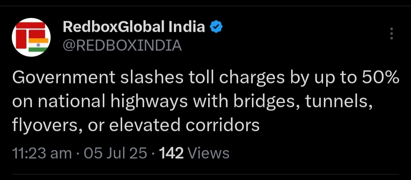
Task: Tap the words bridges, tunnels
Action: tap(303, 102)
